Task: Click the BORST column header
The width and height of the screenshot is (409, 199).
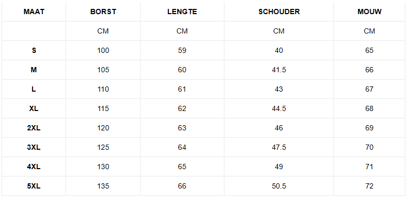Action: (103, 12)
